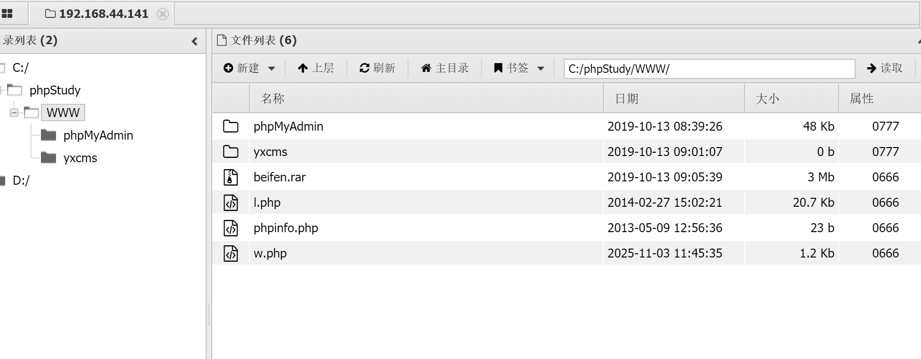Go to home directory (主目录)
The height and width of the screenshot is (359, 921).
(x=445, y=68)
